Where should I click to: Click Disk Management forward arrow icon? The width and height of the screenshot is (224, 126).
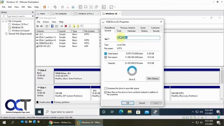41,26
